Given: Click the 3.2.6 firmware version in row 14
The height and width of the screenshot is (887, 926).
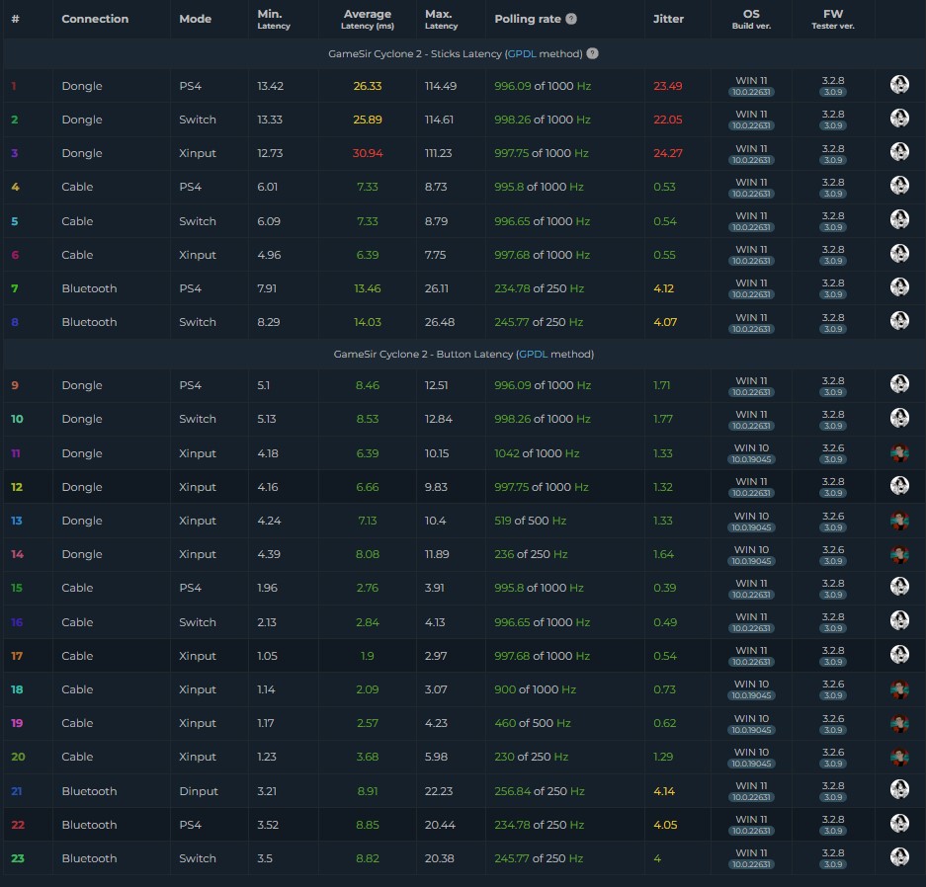Looking at the screenshot, I should coord(833,550).
